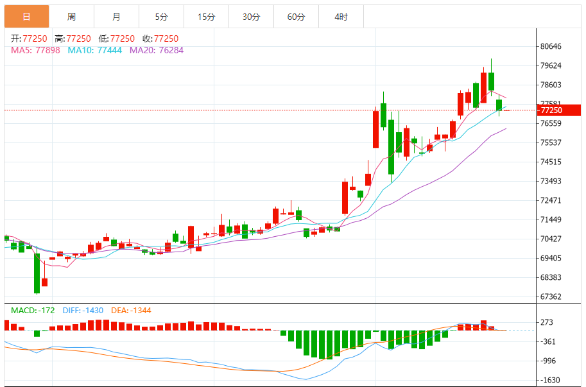This screenshot has width=586, height=387.
Task: Click the 开:77250 opening price text
Action: pyautogui.click(x=29, y=39)
